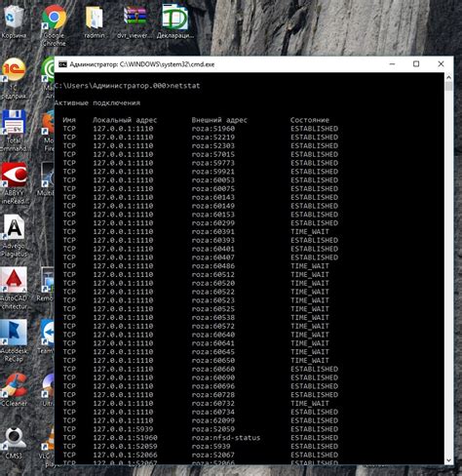Viewport: 462px width, 476px height.
Task: Click the local address 127.0.0.1:52059
Action: coord(125,446)
